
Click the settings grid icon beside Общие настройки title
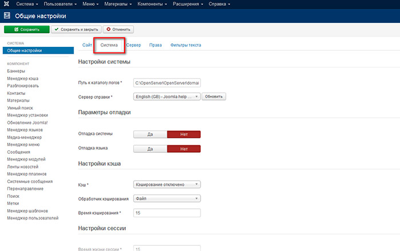point(7,16)
